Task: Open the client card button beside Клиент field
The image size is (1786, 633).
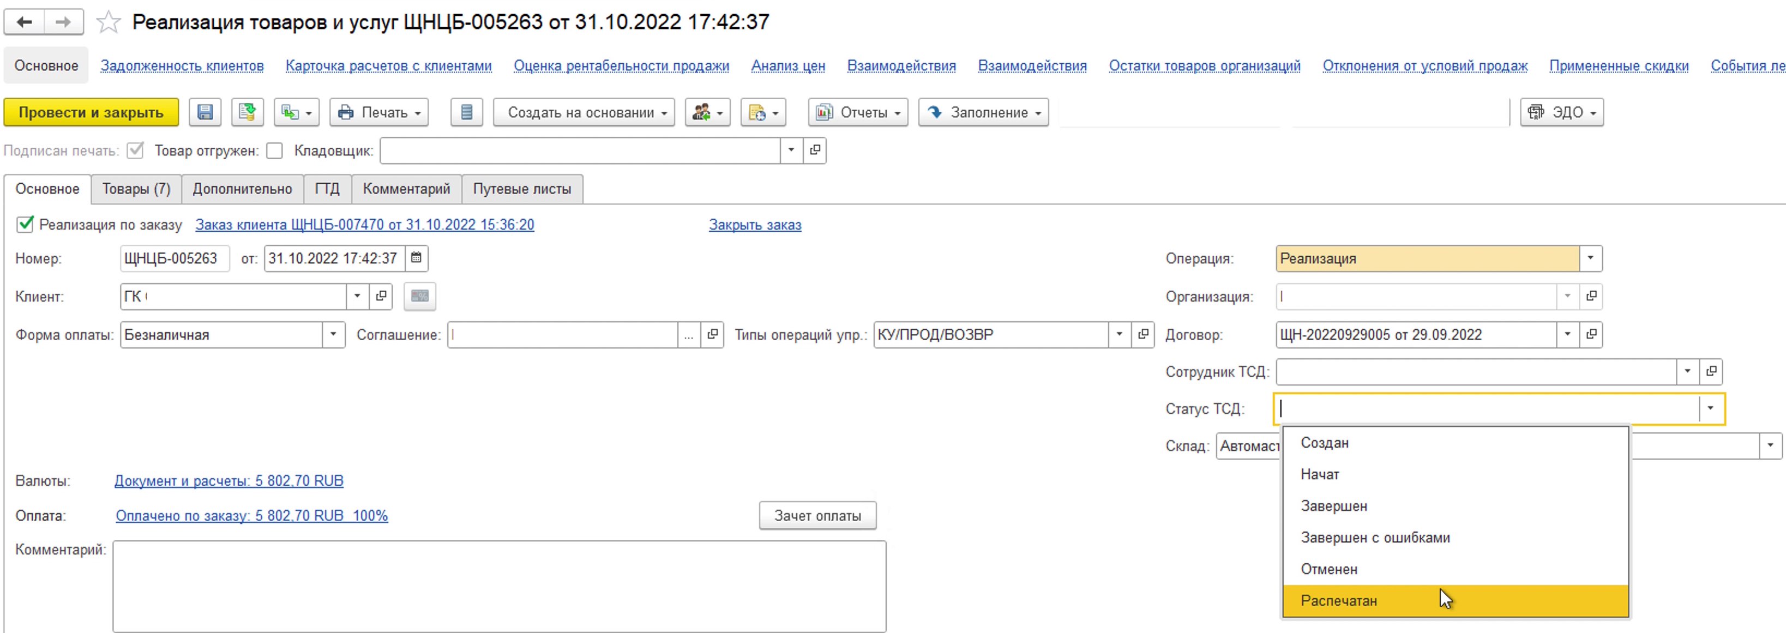Action: (381, 296)
